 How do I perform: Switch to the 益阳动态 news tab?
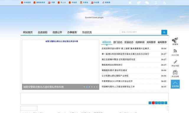[x=107, y=42]
